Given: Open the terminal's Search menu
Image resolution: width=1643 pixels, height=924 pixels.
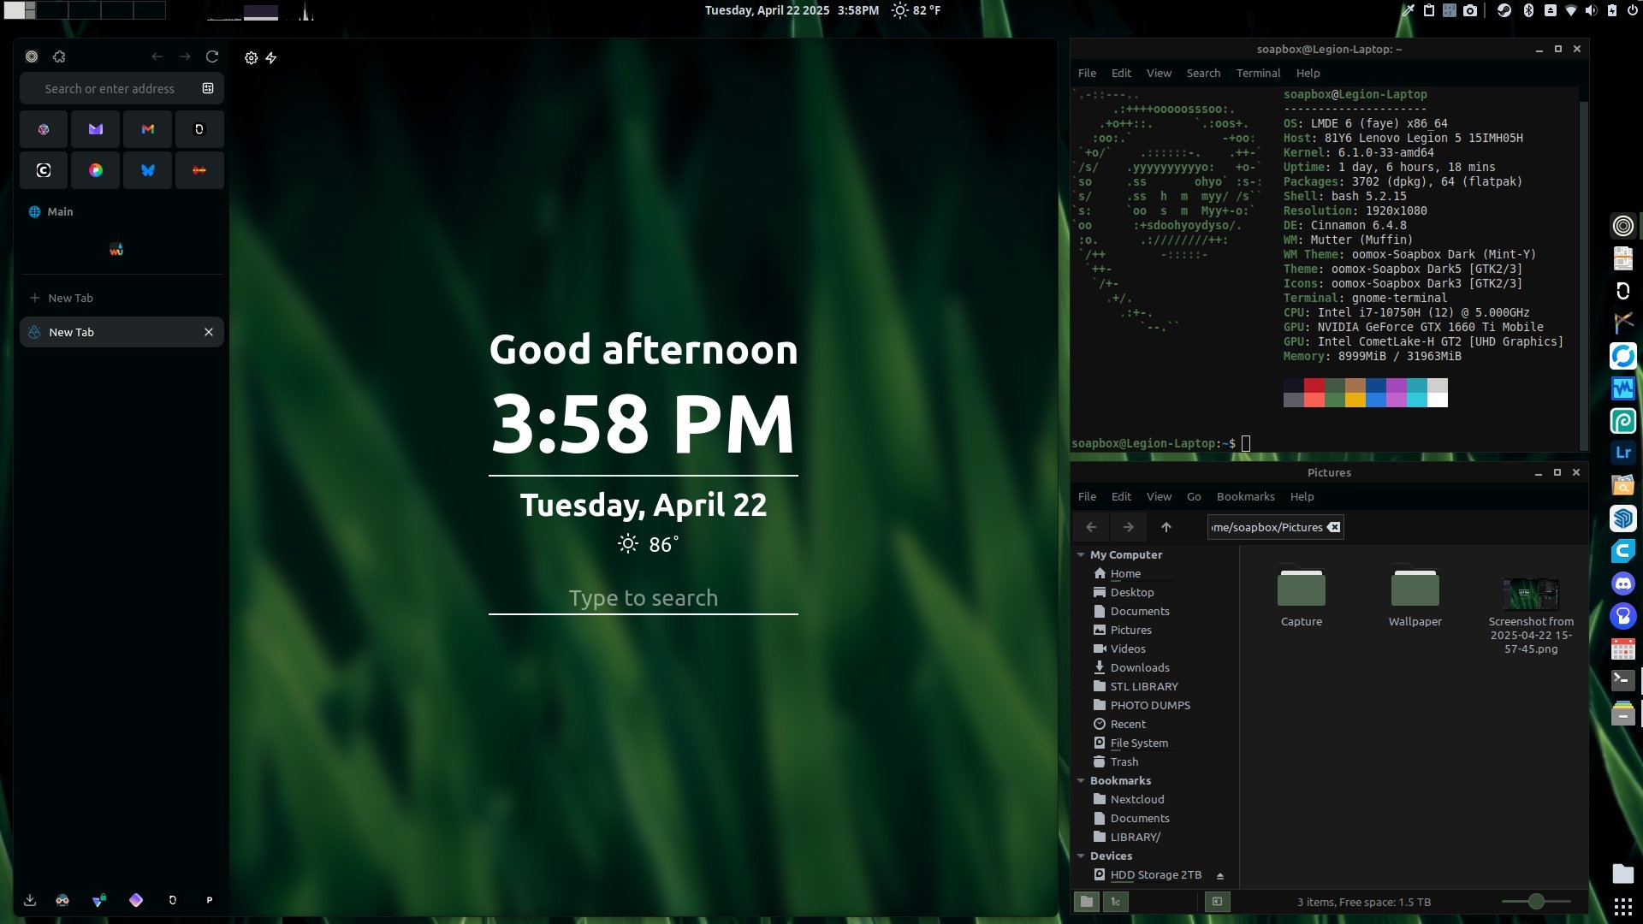Looking at the screenshot, I should tap(1202, 73).
